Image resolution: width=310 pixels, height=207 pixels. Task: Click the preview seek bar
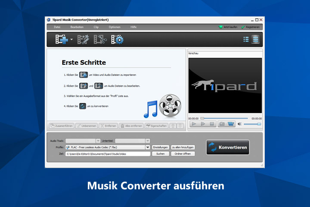[x=224, y=118]
